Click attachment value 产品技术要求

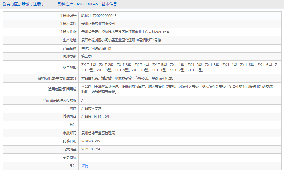[x=91, y=108]
